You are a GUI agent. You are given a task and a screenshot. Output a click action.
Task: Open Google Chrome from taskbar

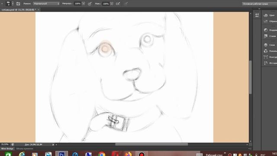pyautogui.click(x=102, y=154)
